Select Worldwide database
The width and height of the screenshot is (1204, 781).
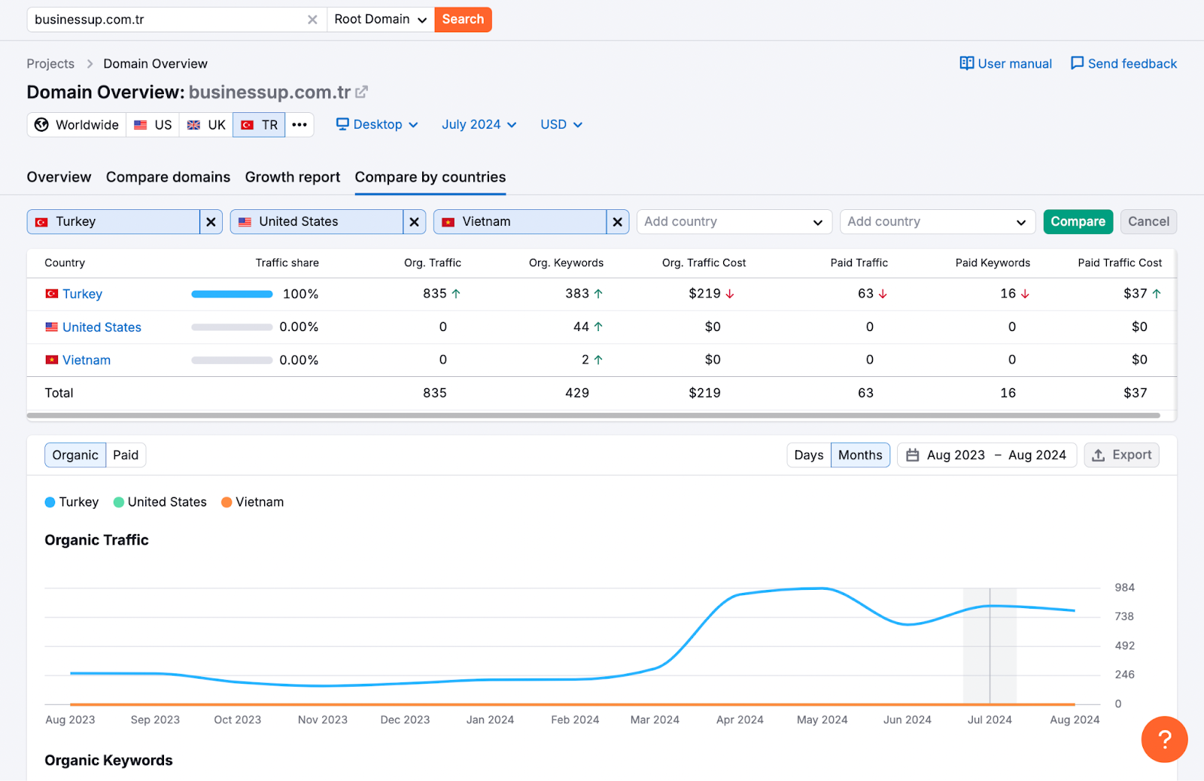[77, 125]
